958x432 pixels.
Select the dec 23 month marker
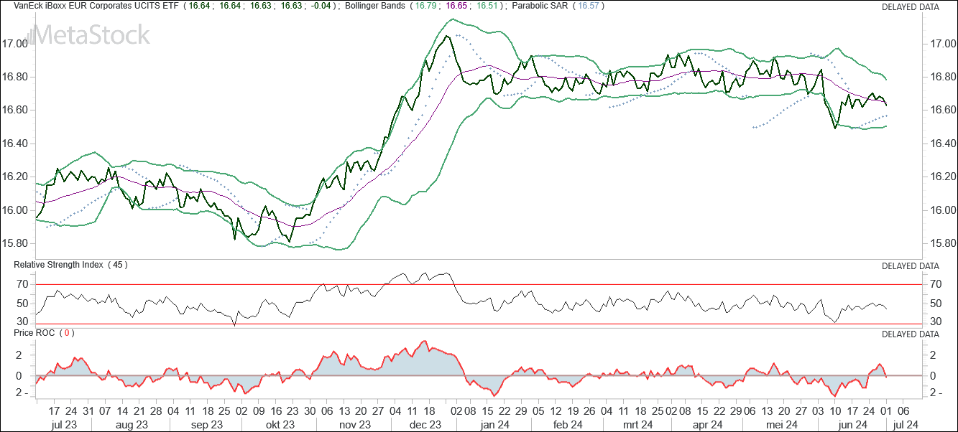(x=425, y=425)
